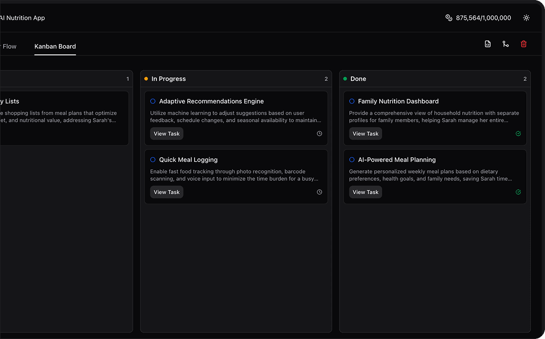
Task: Click the 875,564/1,000,000 usage counter
Action: coord(483,18)
